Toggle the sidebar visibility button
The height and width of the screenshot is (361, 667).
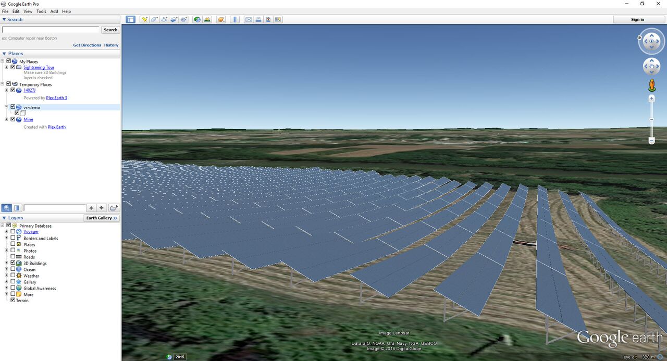tap(130, 19)
